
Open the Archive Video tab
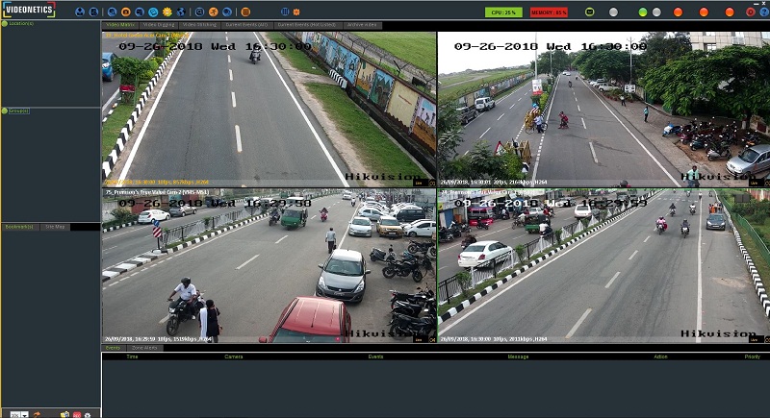pyautogui.click(x=362, y=24)
